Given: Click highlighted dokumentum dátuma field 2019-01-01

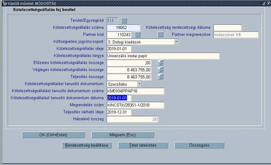Looking at the screenshot, I should pyautogui.click(x=119, y=98).
